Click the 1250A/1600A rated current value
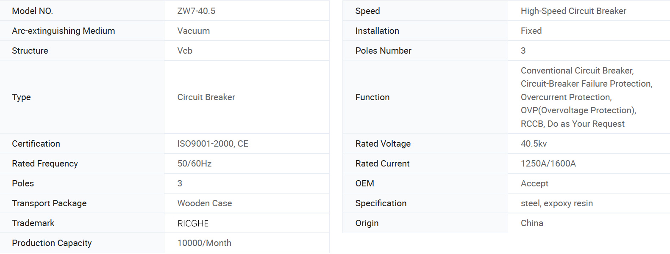 tap(548, 164)
